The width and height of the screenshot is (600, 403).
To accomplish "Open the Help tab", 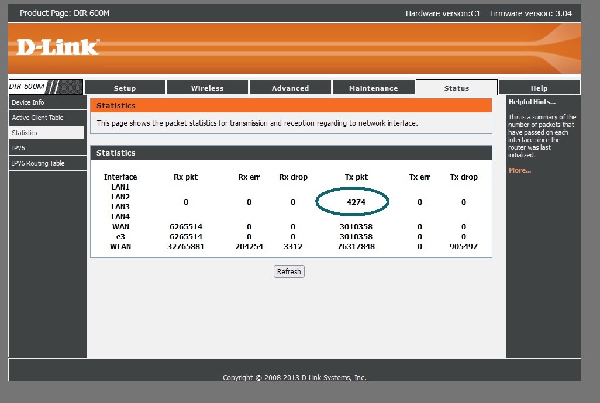I will point(539,88).
